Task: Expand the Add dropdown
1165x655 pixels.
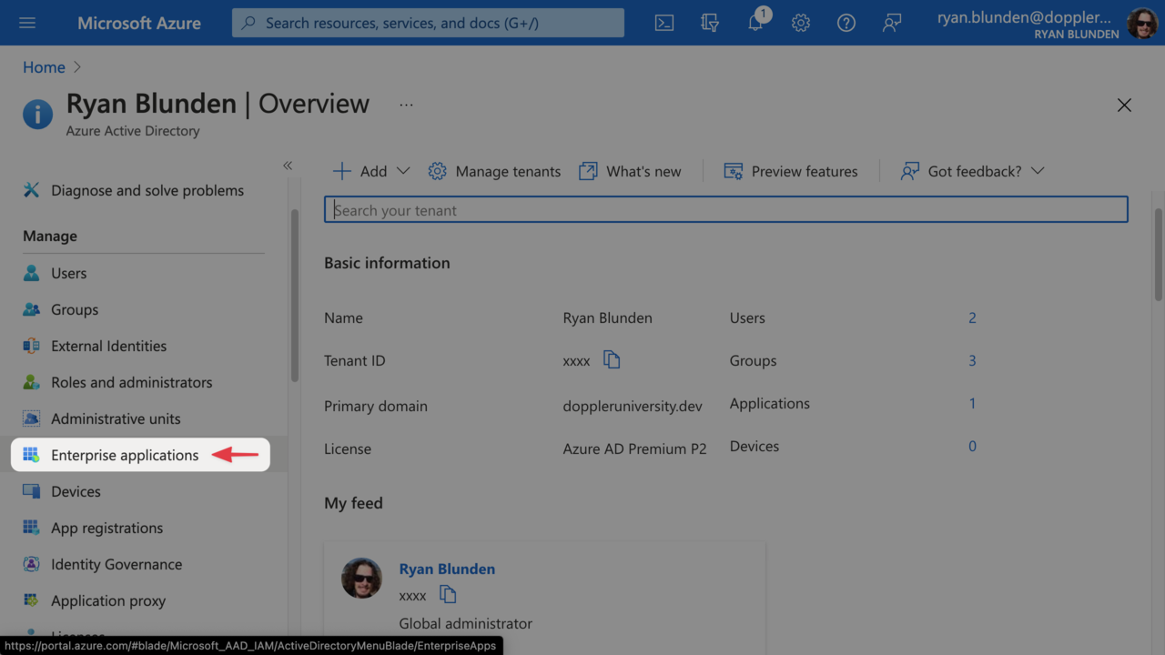Action: click(x=371, y=171)
